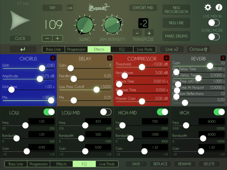227x170 pixels.
Task: Click the SAVE button
Action: (136, 164)
